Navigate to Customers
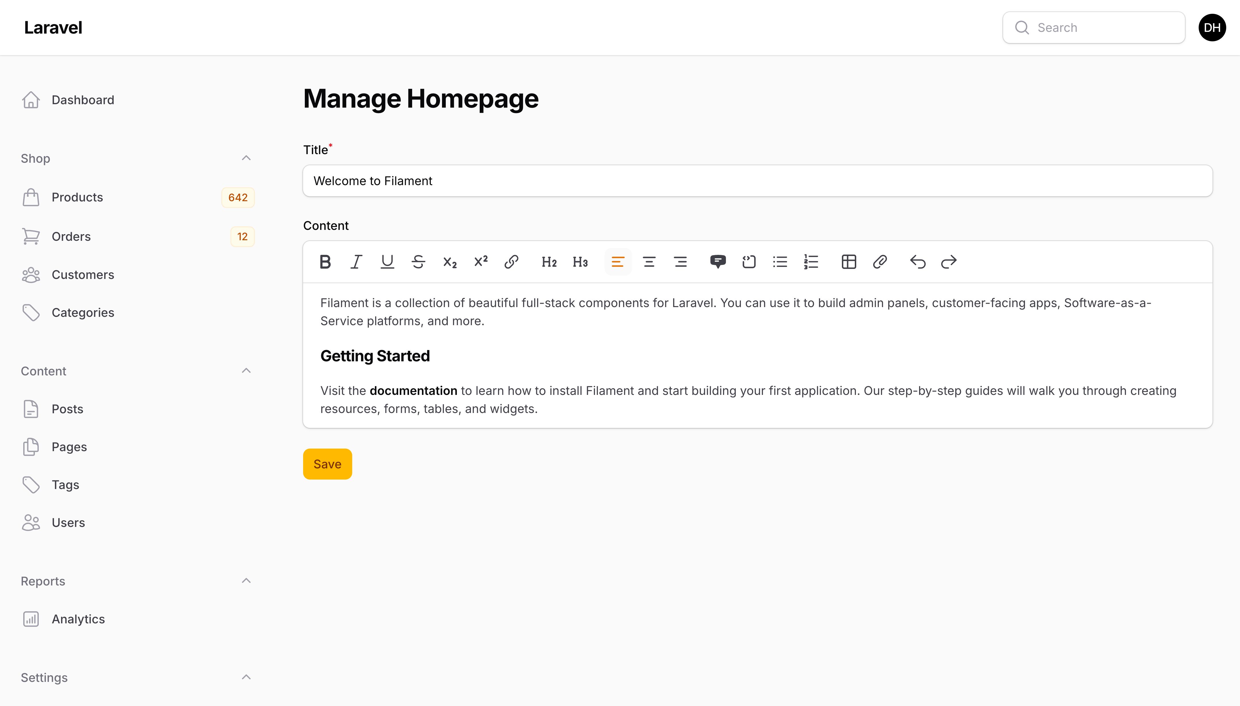1240x706 pixels. coord(137,274)
